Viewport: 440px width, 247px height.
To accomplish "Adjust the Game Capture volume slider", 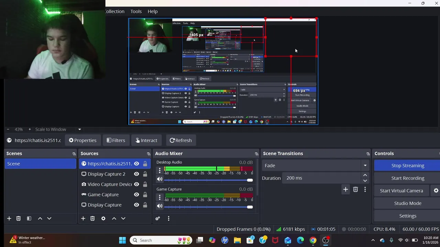I will point(208,207).
